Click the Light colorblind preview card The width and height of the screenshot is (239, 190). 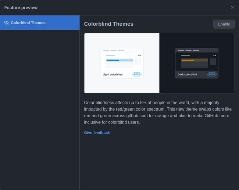point(122,63)
